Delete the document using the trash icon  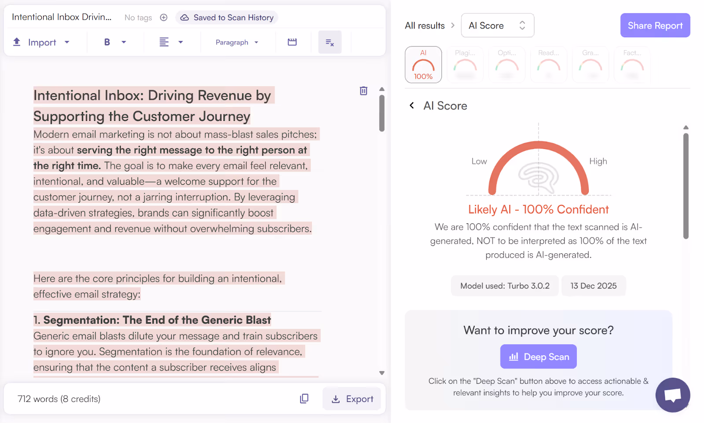pyautogui.click(x=363, y=90)
